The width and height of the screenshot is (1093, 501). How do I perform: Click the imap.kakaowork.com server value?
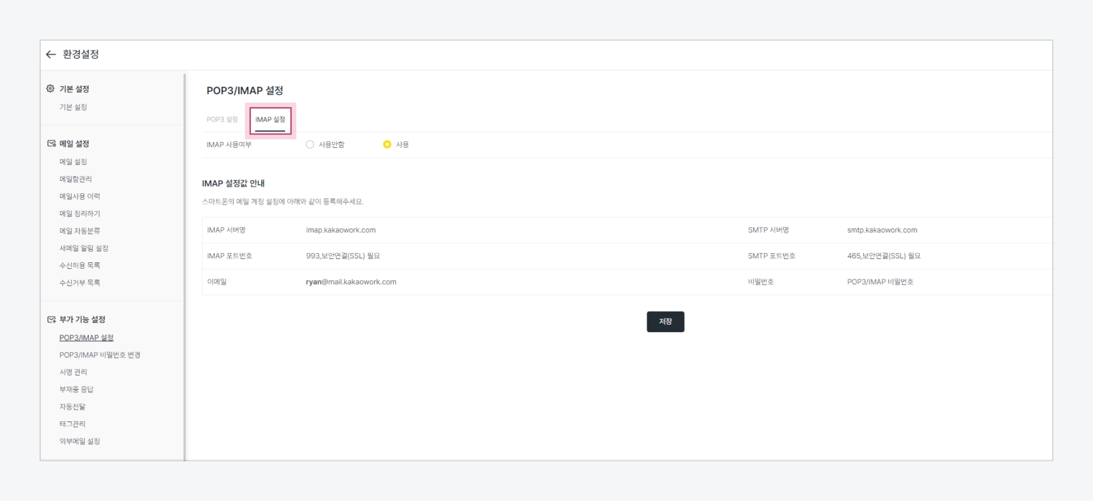pos(340,230)
